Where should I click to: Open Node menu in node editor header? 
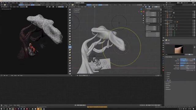[21, 75]
